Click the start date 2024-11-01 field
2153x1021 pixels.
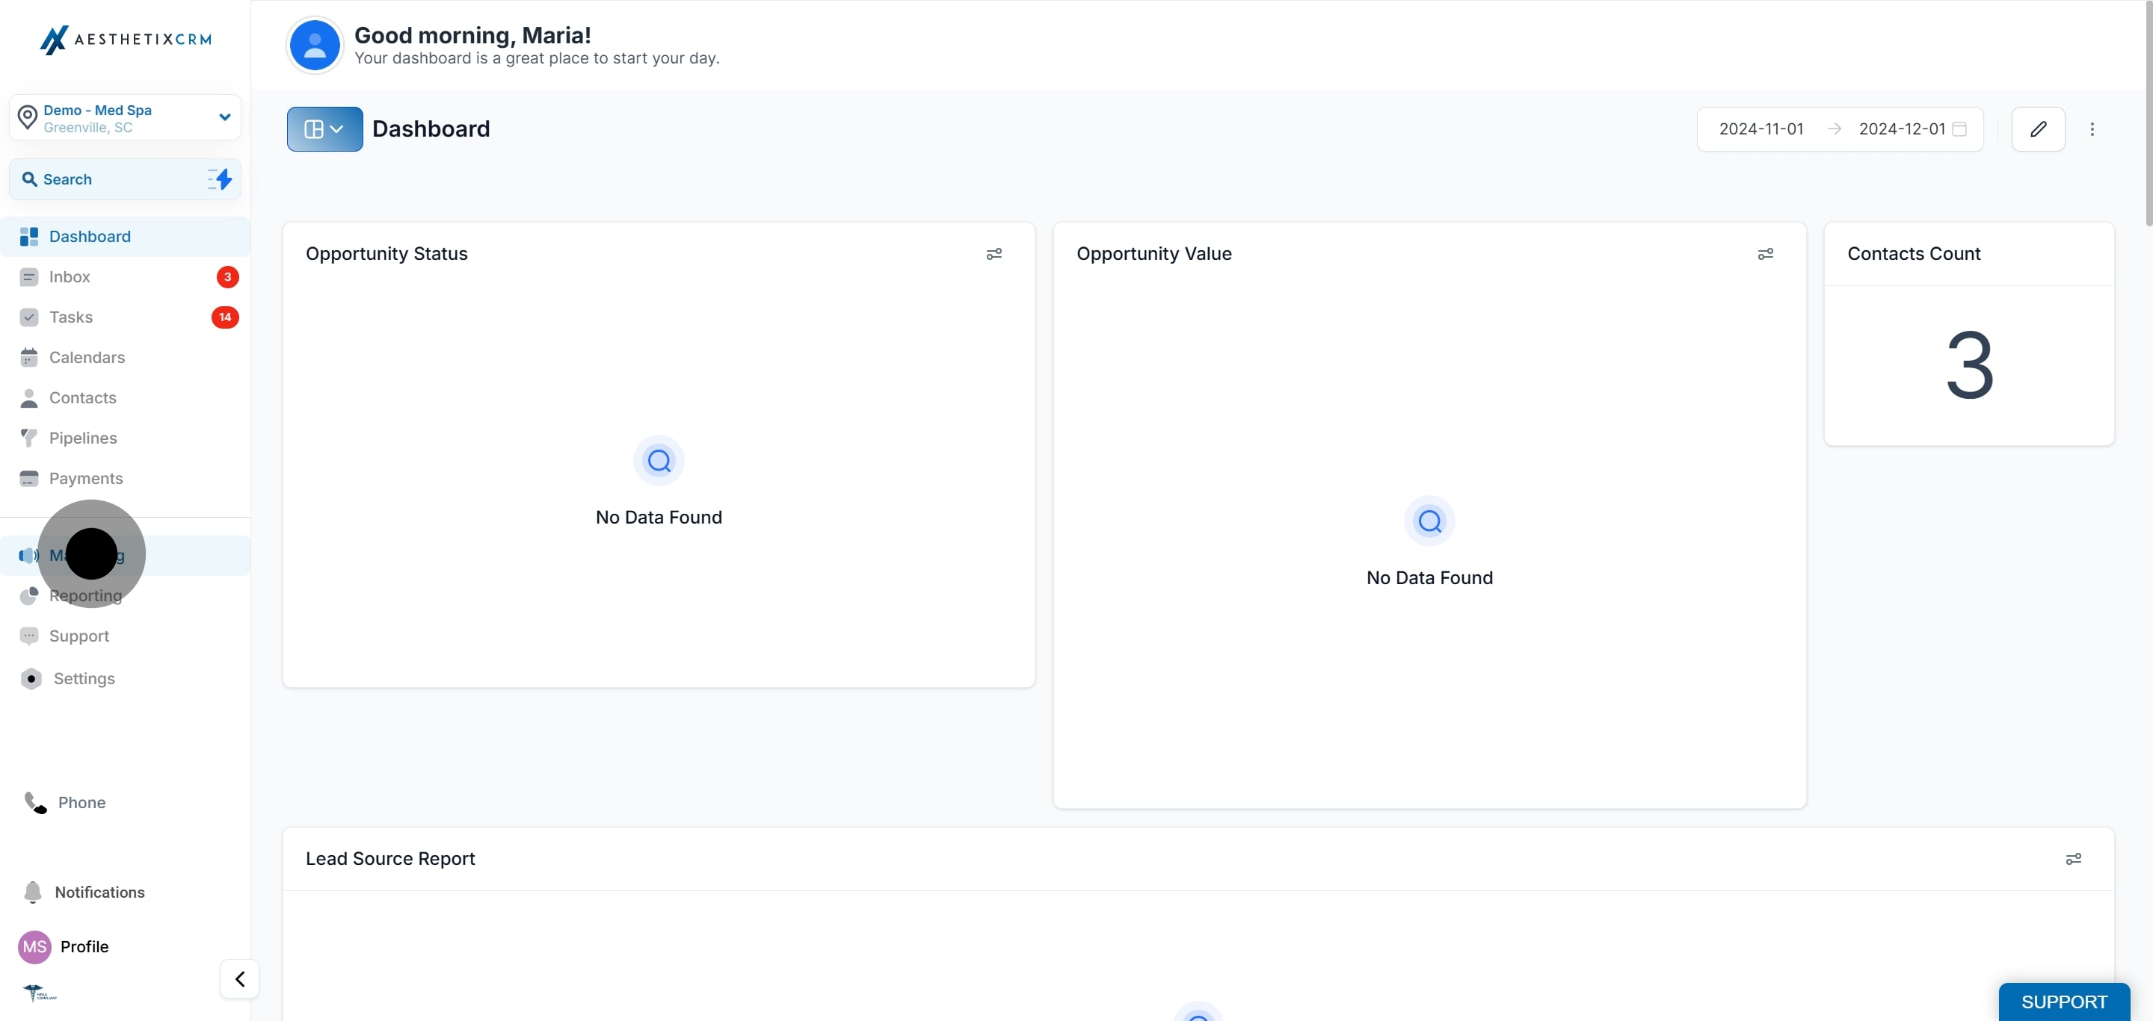pyautogui.click(x=1761, y=128)
